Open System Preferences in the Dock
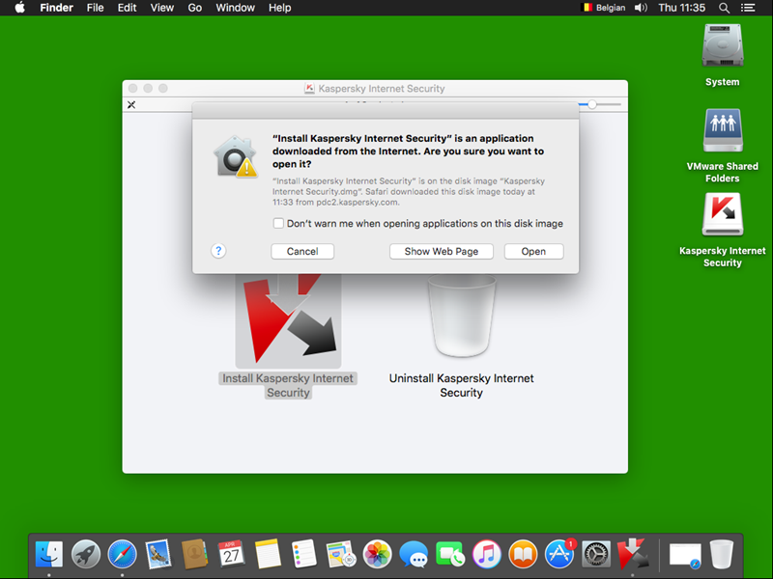Viewport: 773px width, 579px height. [596, 554]
